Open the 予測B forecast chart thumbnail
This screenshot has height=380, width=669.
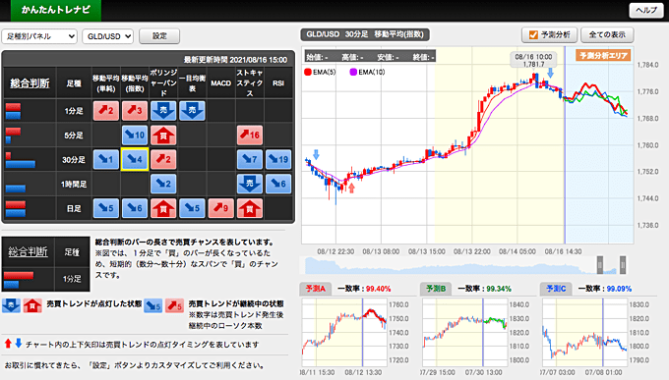(x=464, y=332)
